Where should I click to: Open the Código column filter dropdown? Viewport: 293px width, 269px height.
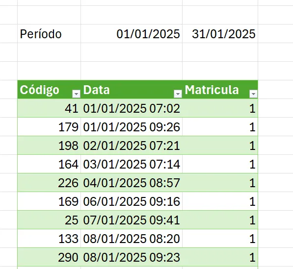[76, 94]
